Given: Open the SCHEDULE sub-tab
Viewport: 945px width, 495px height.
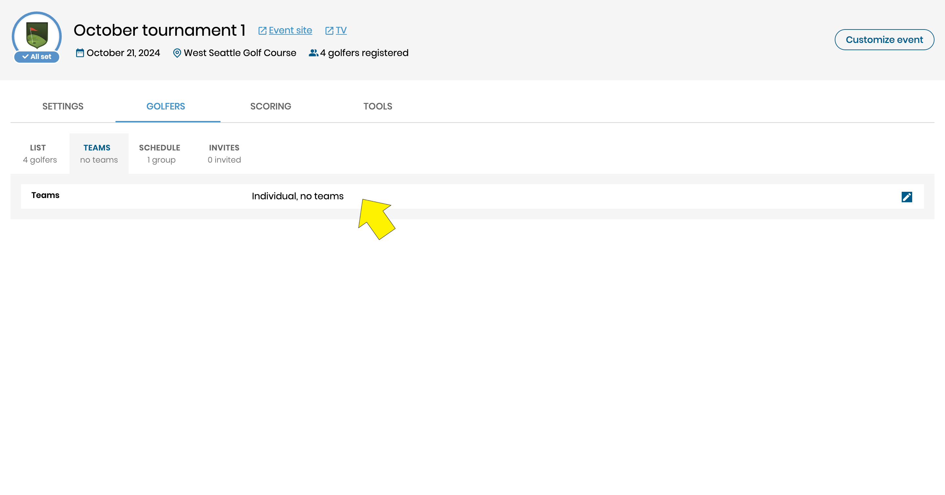Looking at the screenshot, I should click(159, 153).
